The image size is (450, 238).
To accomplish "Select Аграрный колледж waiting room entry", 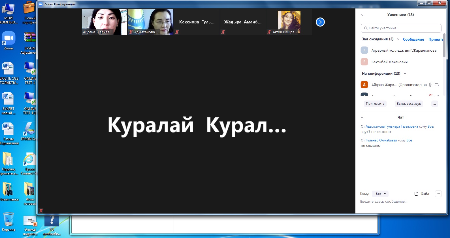I will point(404,51).
